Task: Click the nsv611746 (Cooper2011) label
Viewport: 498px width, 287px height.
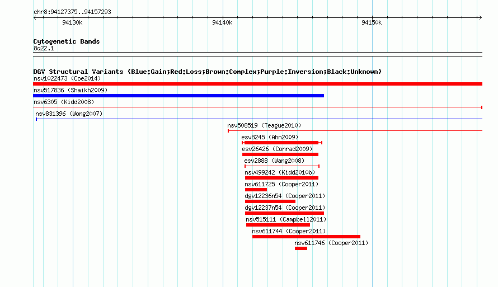Action: (x=331, y=243)
